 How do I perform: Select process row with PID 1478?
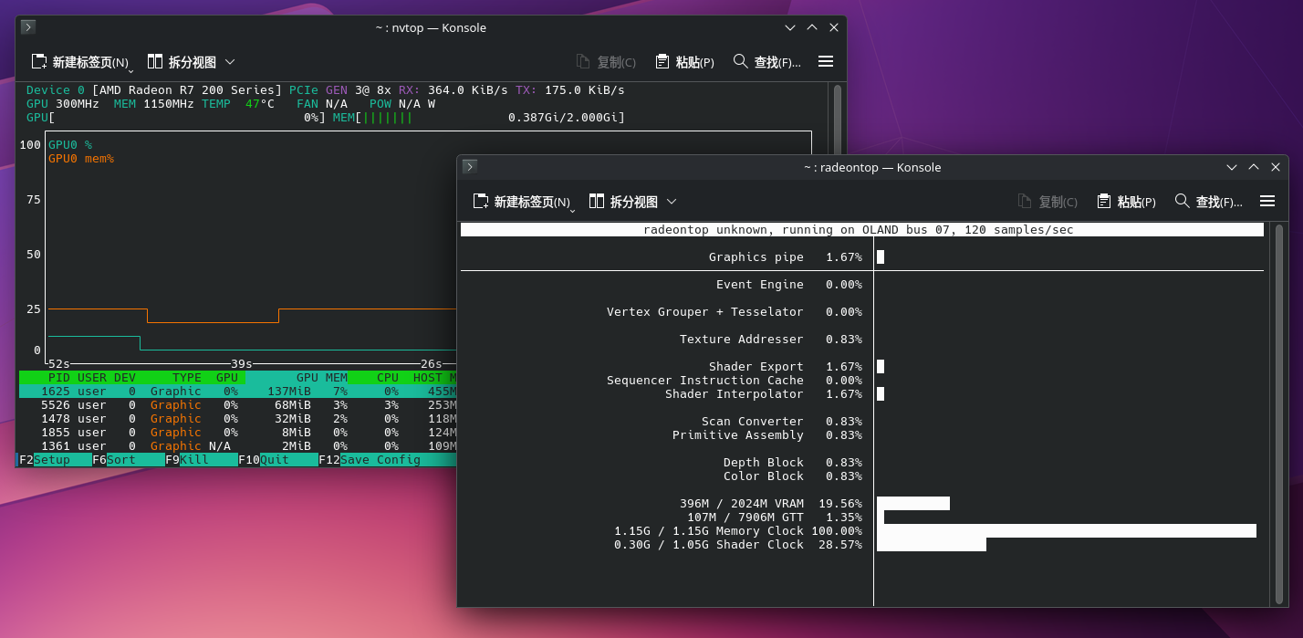[x=237, y=419]
